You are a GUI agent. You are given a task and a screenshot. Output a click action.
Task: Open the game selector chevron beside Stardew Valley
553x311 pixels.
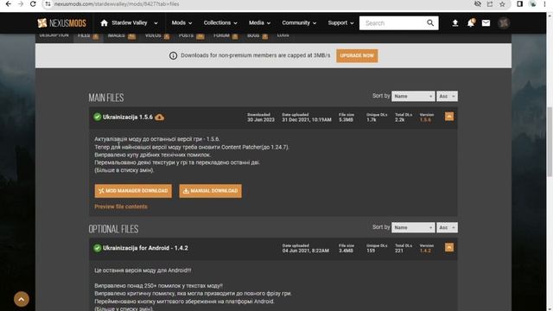pyautogui.click(x=156, y=23)
